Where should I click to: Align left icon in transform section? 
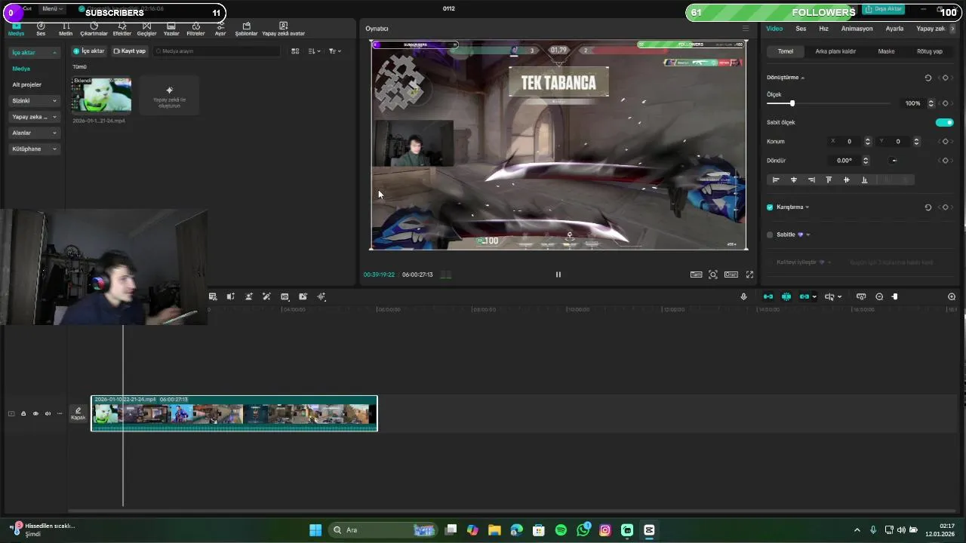(776, 179)
